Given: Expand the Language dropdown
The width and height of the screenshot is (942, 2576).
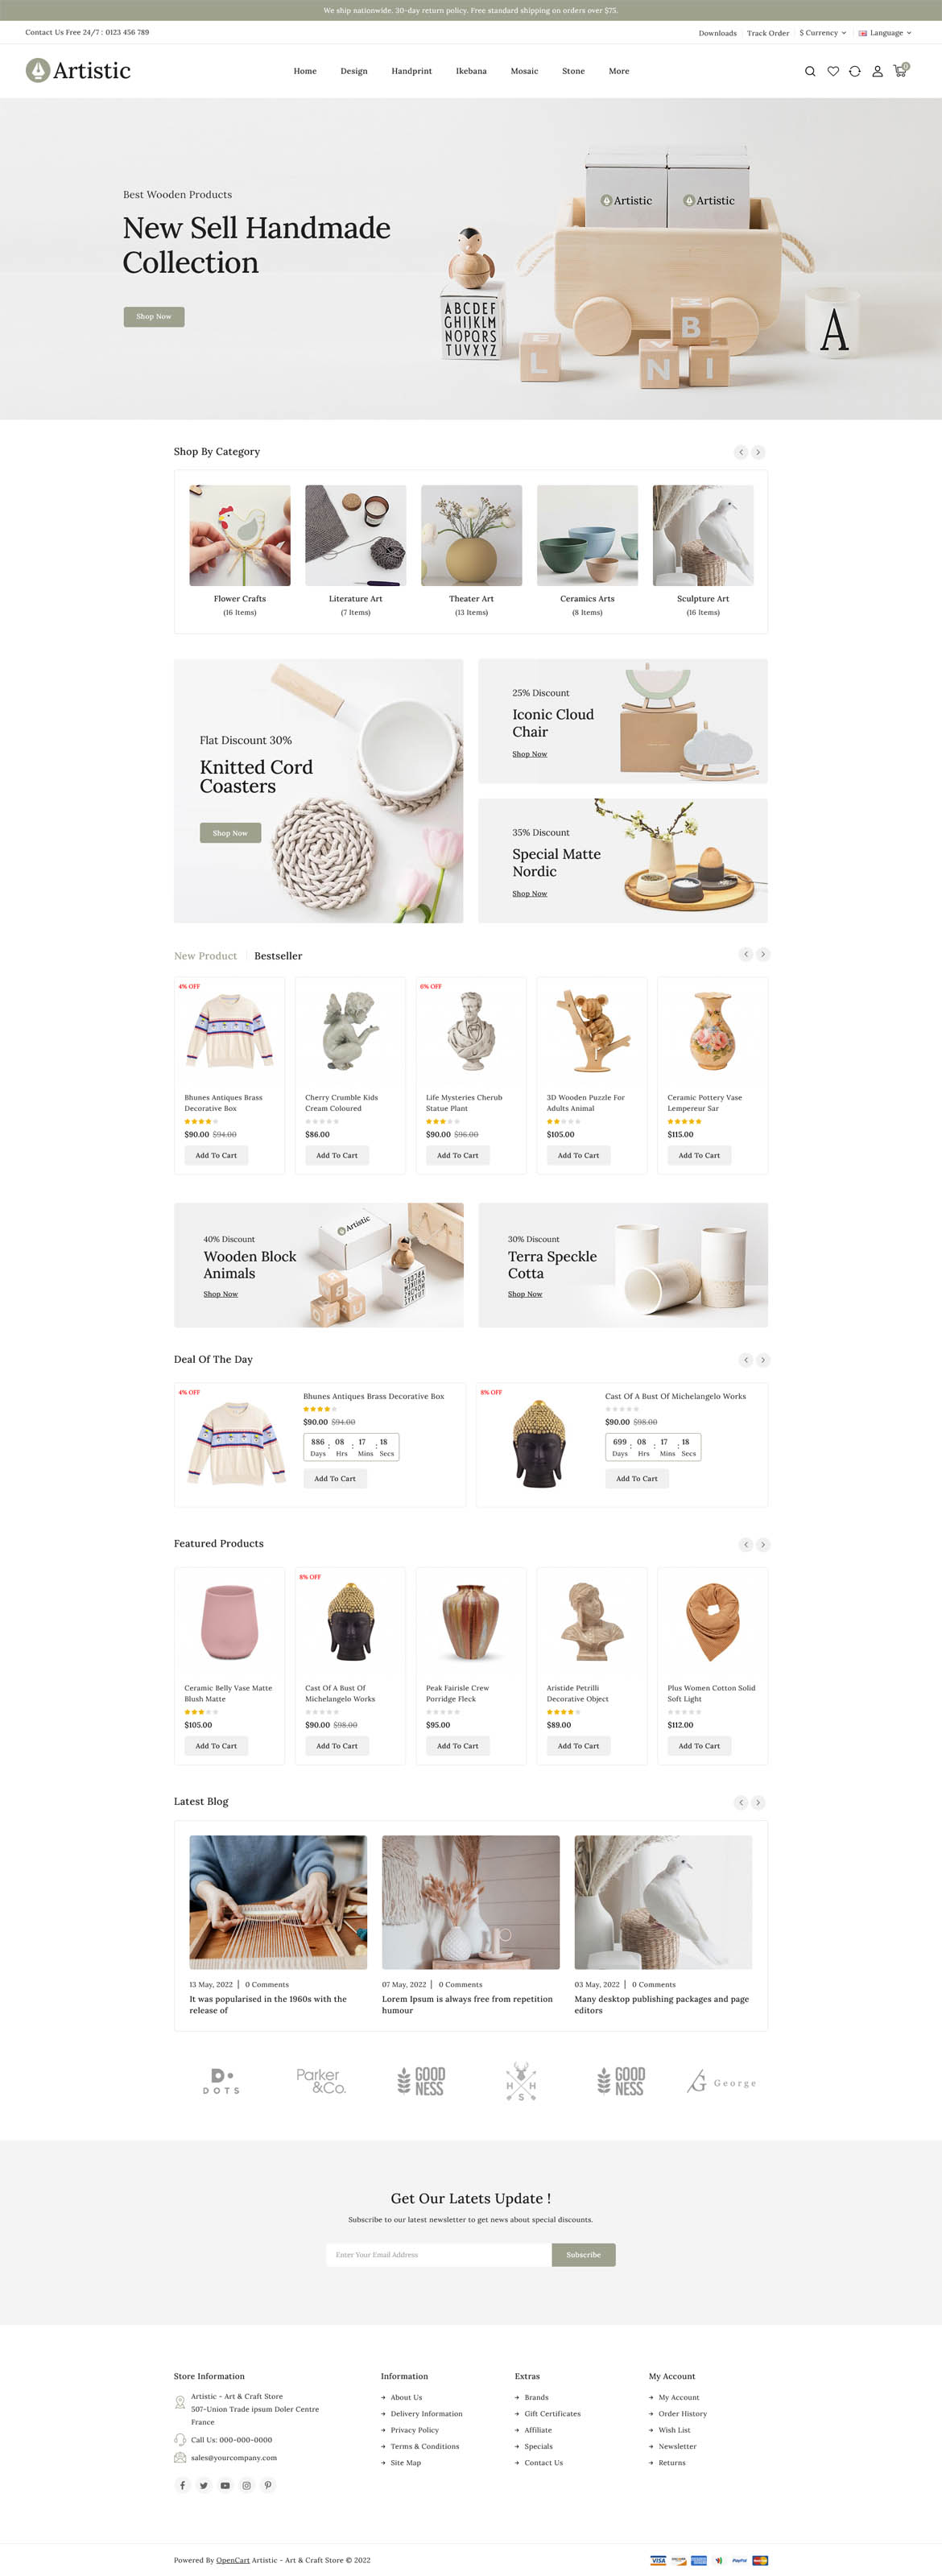Looking at the screenshot, I should pyautogui.click(x=885, y=32).
